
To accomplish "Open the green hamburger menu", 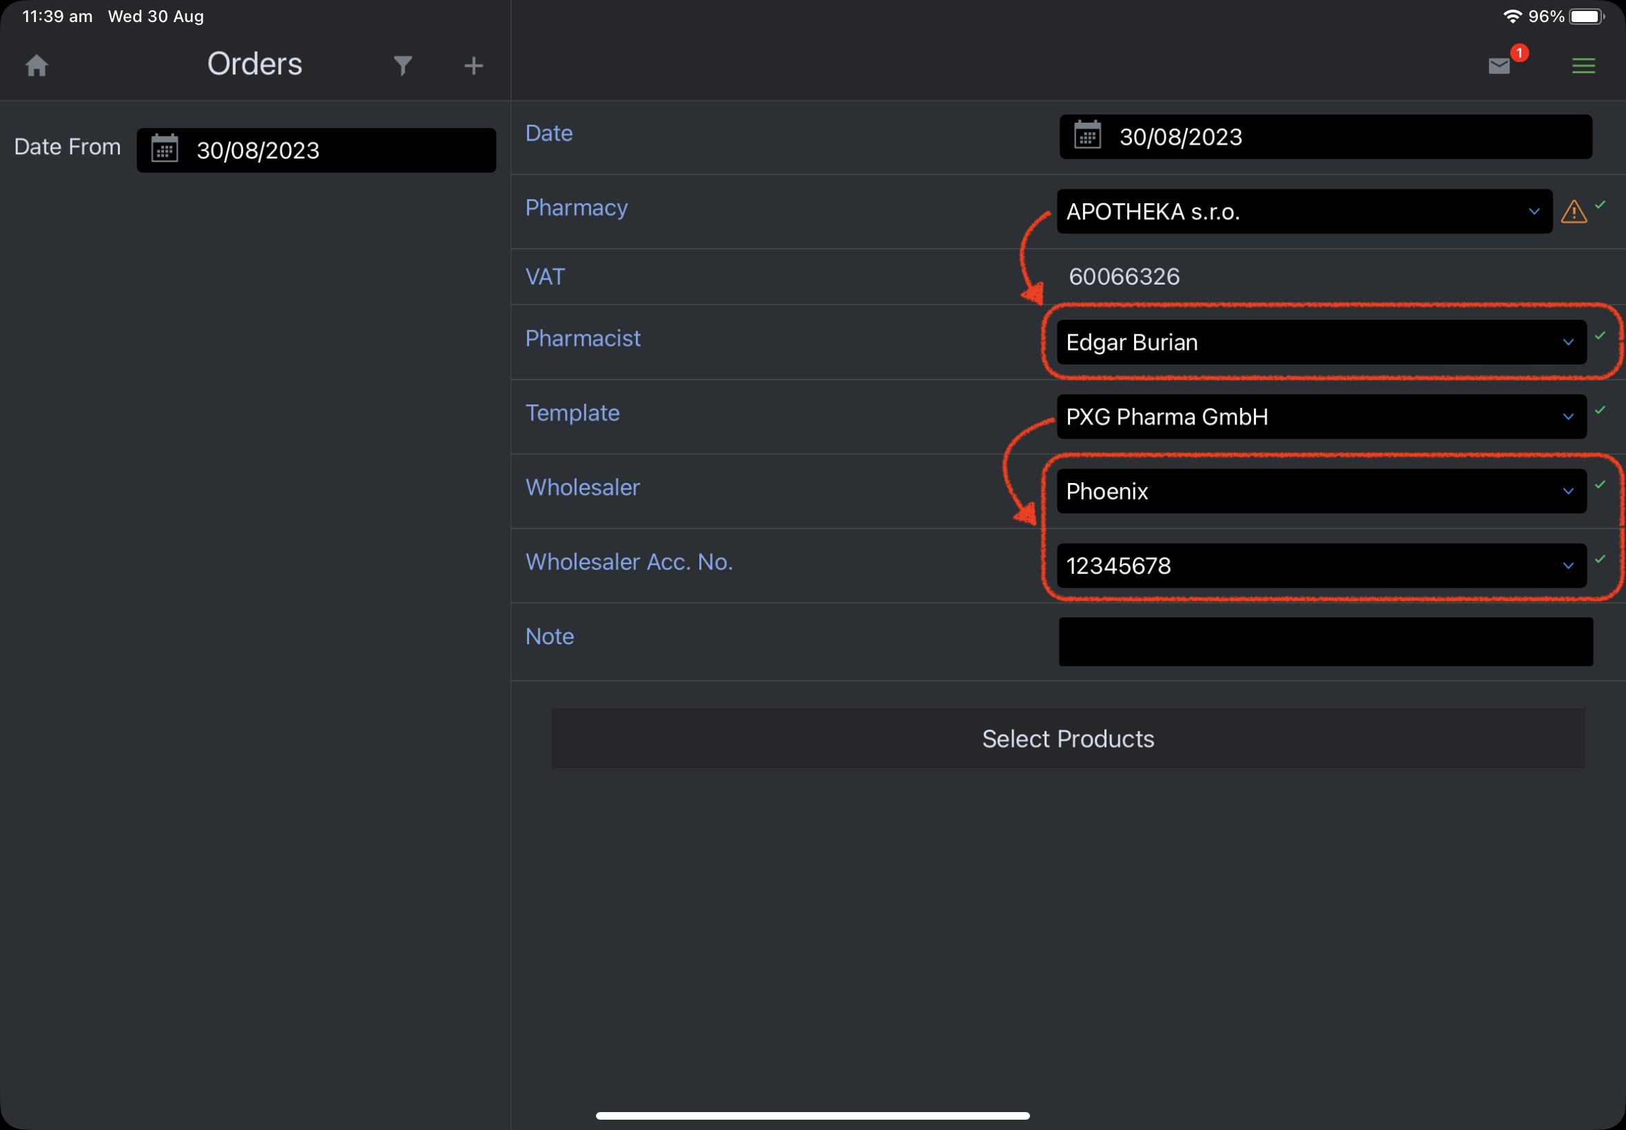I will coord(1583,66).
